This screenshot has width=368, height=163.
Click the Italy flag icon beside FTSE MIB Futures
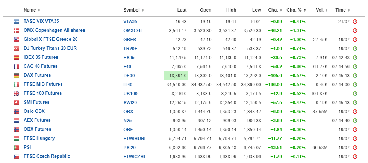[16, 85]
